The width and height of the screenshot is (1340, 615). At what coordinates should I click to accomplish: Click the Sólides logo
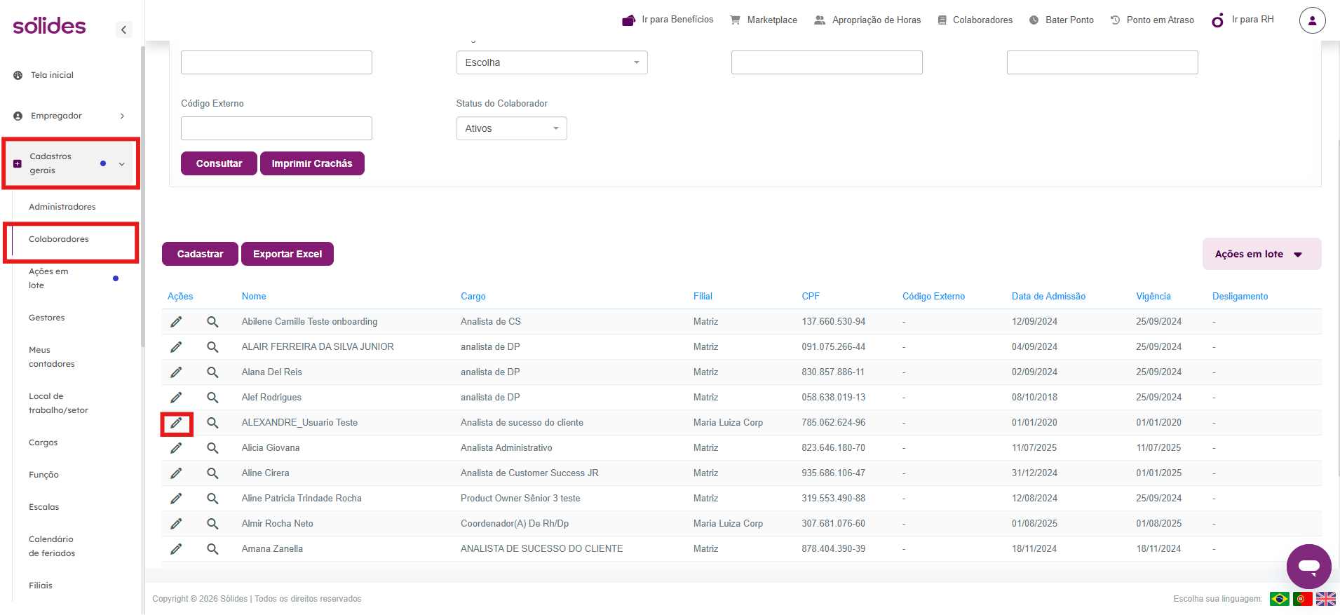[x=50, y=26]
